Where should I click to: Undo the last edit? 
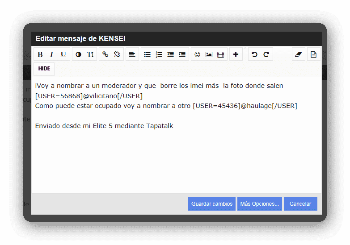254,54
